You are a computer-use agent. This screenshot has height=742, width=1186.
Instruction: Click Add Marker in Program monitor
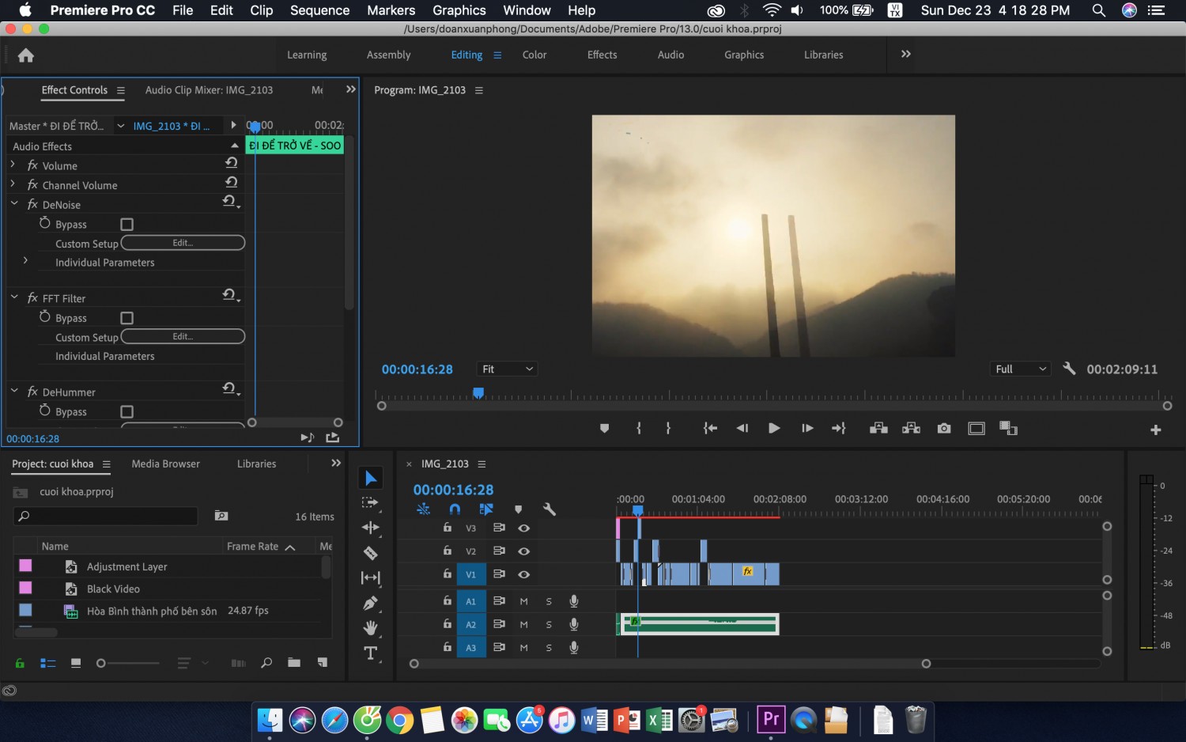(604, 428)
